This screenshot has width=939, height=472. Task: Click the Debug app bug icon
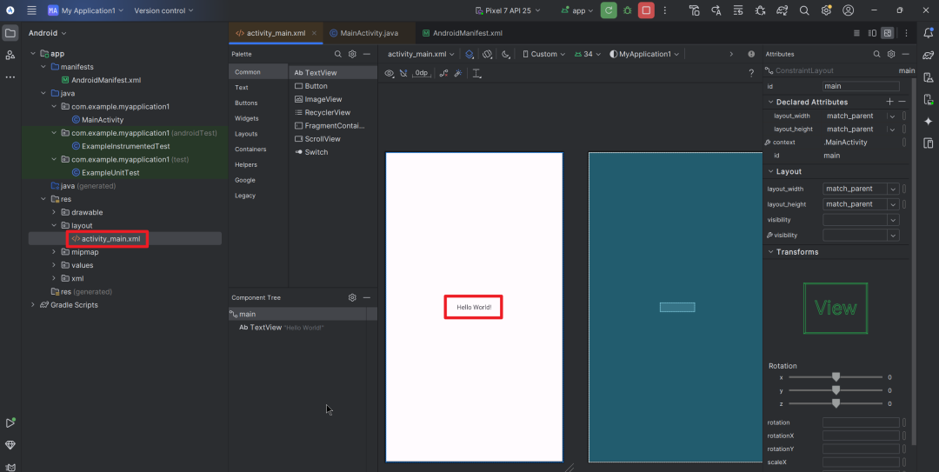[627, 10]
